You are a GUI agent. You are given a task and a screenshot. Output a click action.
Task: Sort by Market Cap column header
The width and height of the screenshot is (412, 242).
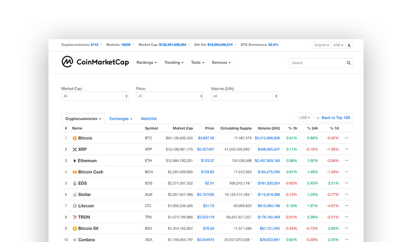coord(183,128)
